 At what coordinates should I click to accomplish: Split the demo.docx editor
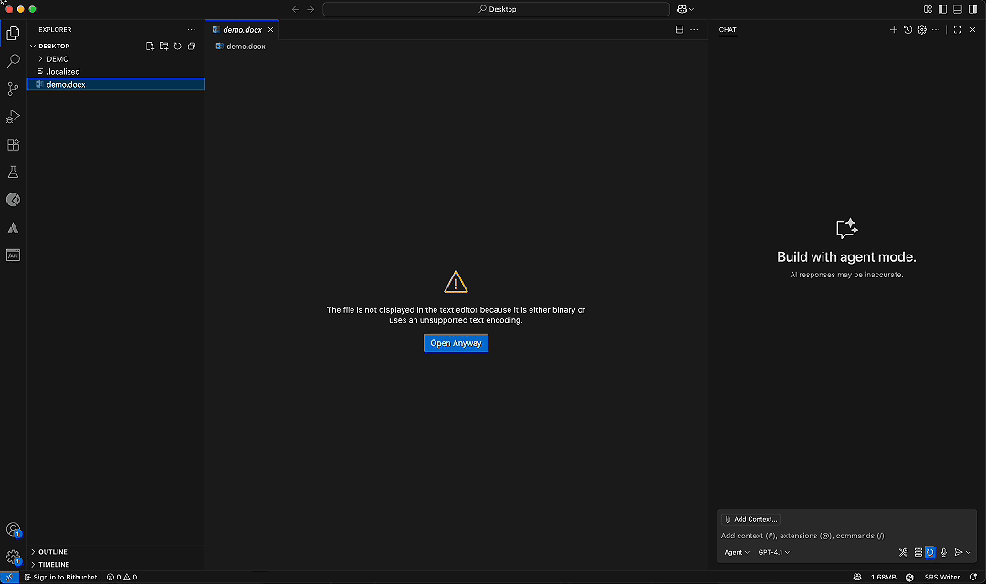(679, 29)
